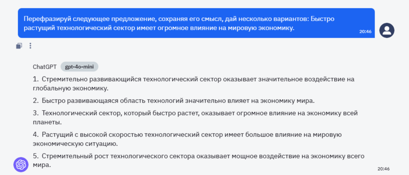Click the 20:46 timestamp below the response
The height and width of the screenshot is (175, 409).
[383, 169]
